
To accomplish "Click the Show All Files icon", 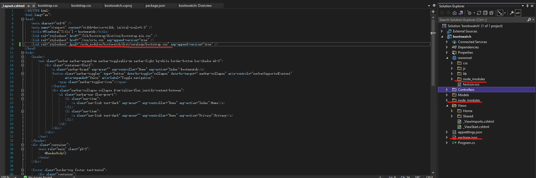I will pos(491,13).
